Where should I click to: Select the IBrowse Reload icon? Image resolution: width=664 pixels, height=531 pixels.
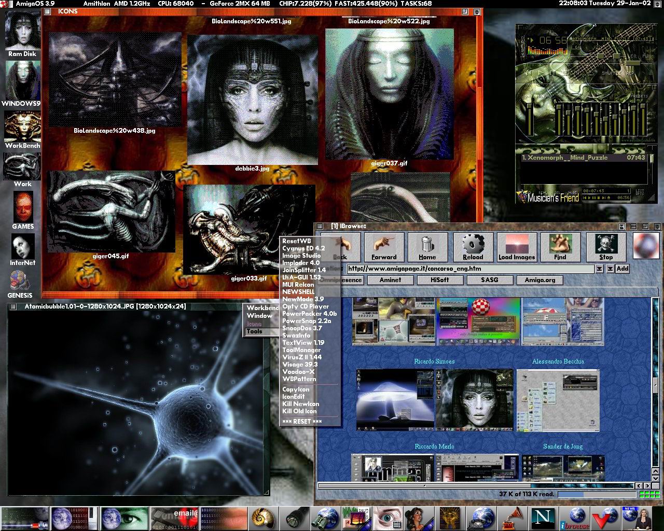coord(473,248)
